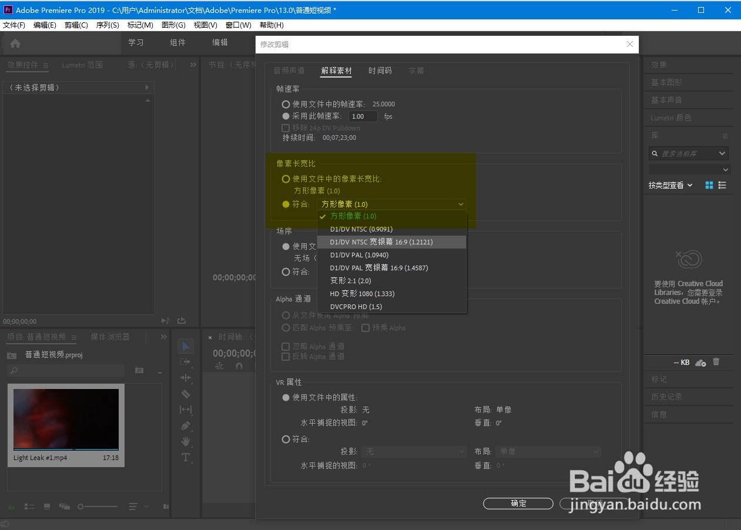Choose D1/DV PAL Widescreen 16:9 (1.4587)
The height and width of the screenshot is (530, 741).
click(x=391, y=268)
